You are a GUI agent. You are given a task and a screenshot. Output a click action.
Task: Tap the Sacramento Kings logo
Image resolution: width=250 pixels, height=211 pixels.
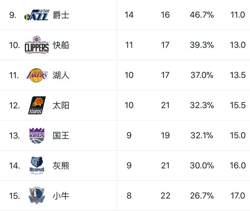tap(37, 135)
